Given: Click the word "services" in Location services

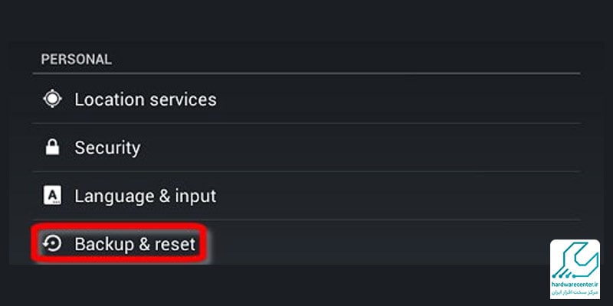Looking at the screenshot, I should 182,99.
